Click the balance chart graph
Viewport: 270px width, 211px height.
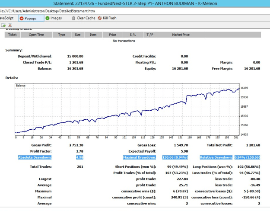pyautogui.click(x=127, y=109)
